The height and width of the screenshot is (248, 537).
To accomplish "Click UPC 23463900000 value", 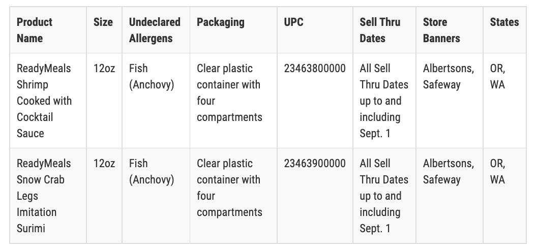I will [x=315, y=164].
